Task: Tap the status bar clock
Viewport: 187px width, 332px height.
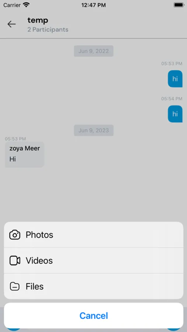Action: (93, 5)
